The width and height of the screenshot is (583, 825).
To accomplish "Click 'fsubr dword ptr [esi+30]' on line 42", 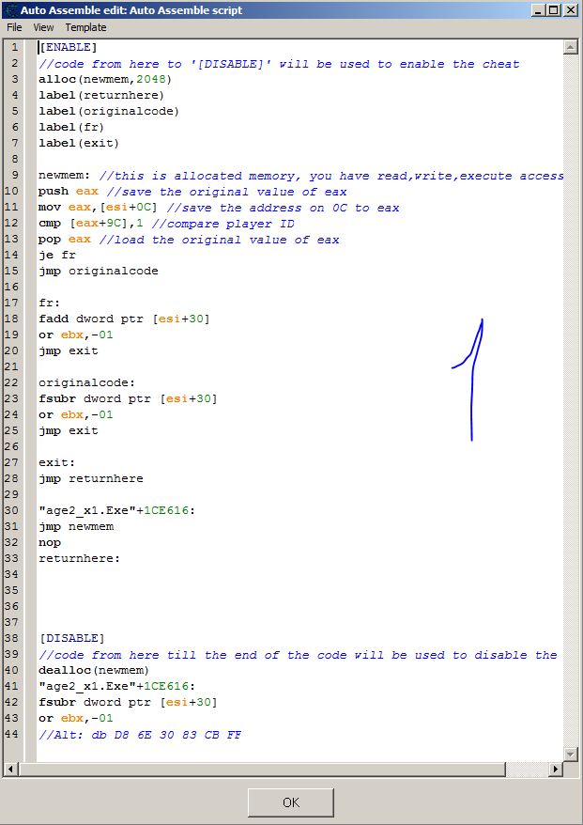I will pyautogui.click(x=128, y=702).
